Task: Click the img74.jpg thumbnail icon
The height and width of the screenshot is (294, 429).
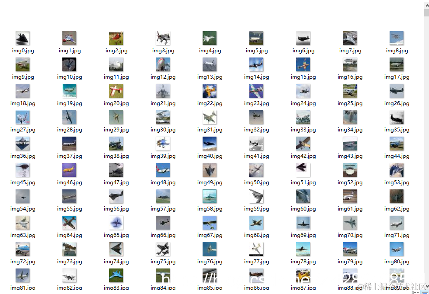Action: (116, 249)
